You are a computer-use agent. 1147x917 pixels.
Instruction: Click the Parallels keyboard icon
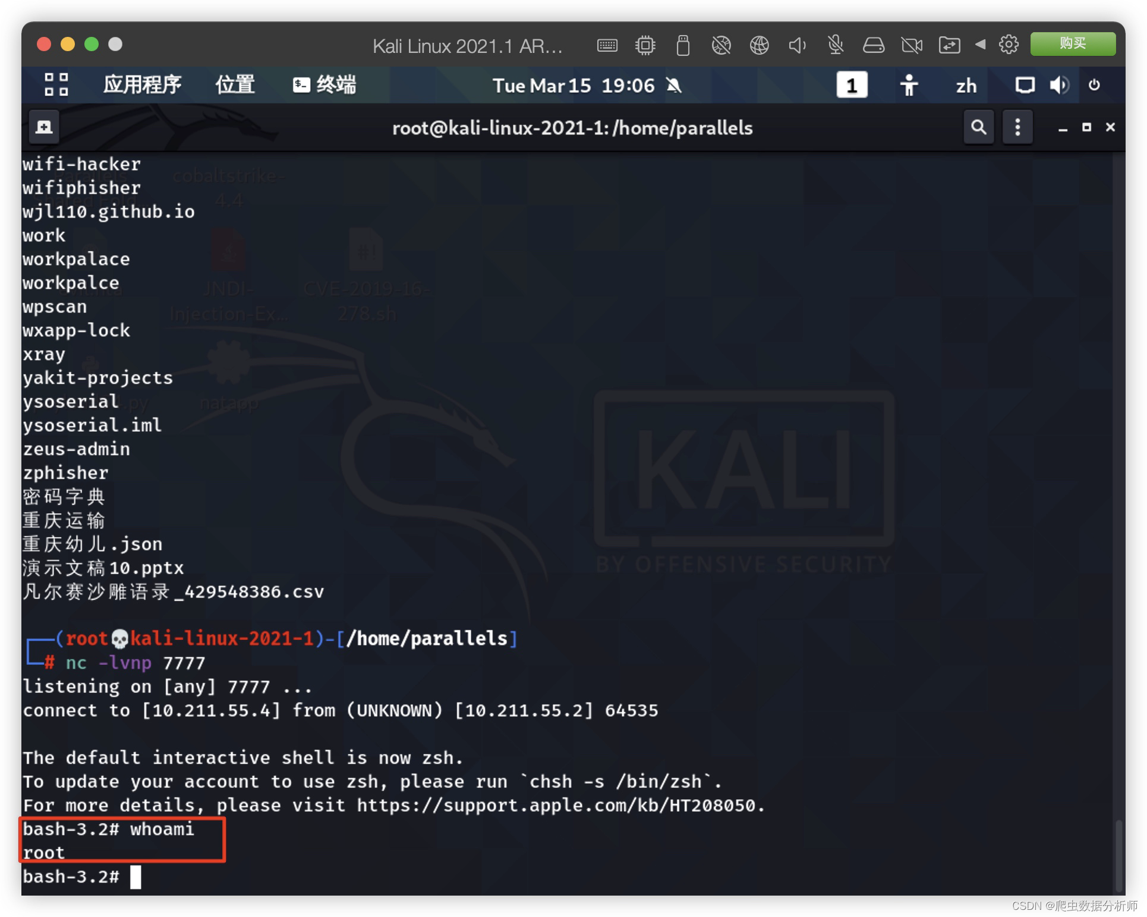pos(607,45)
